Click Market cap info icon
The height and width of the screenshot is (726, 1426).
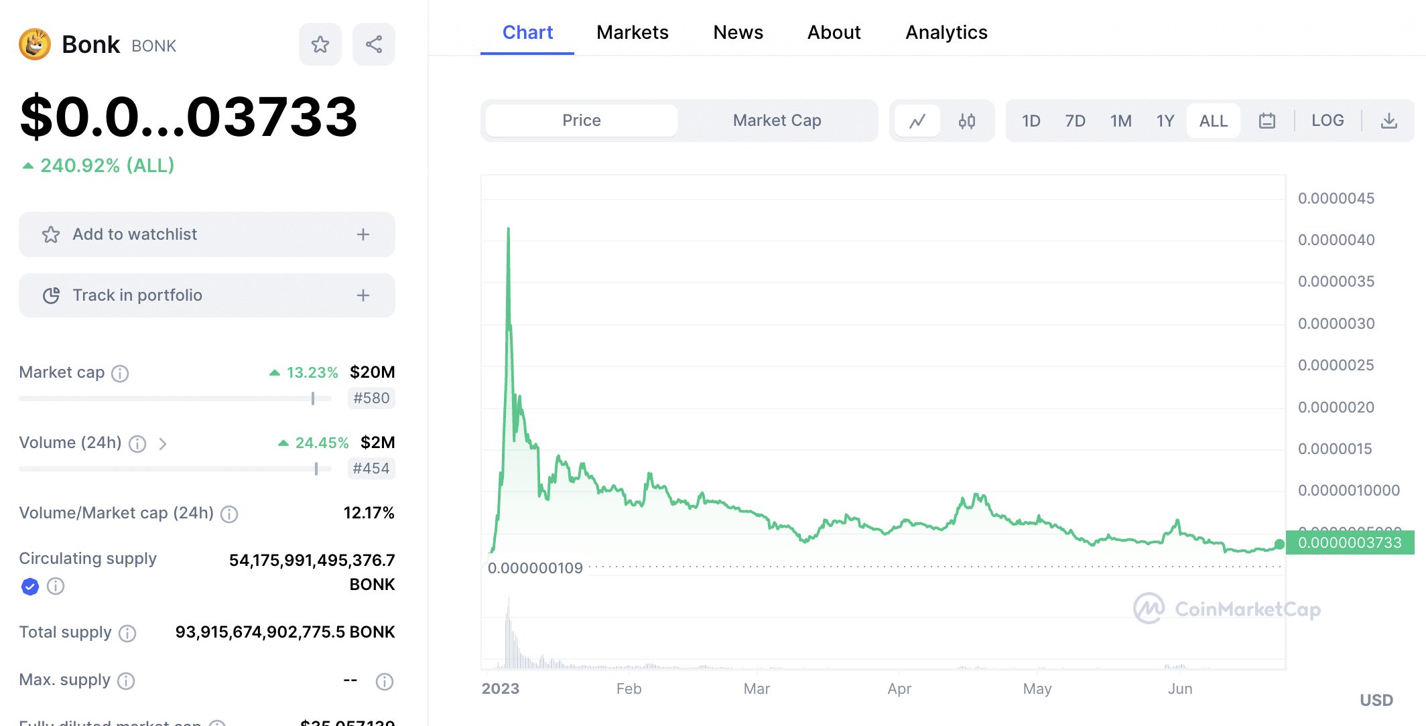point(120,374)
